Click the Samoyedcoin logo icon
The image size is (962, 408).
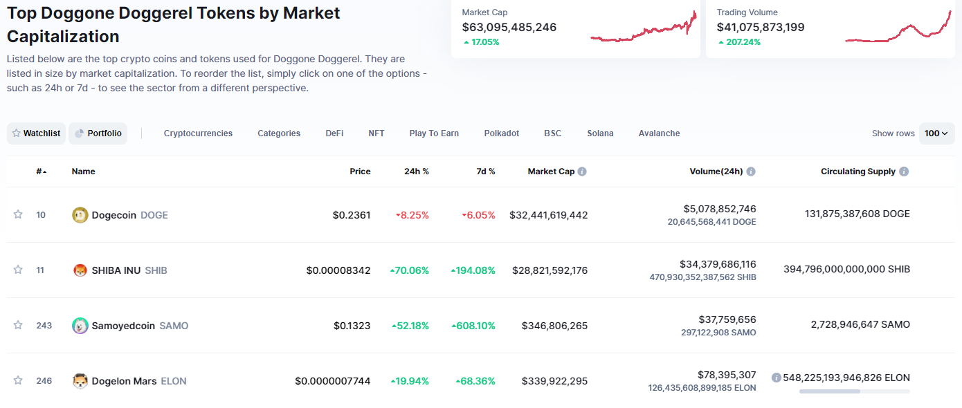click(x=80, y=326)
